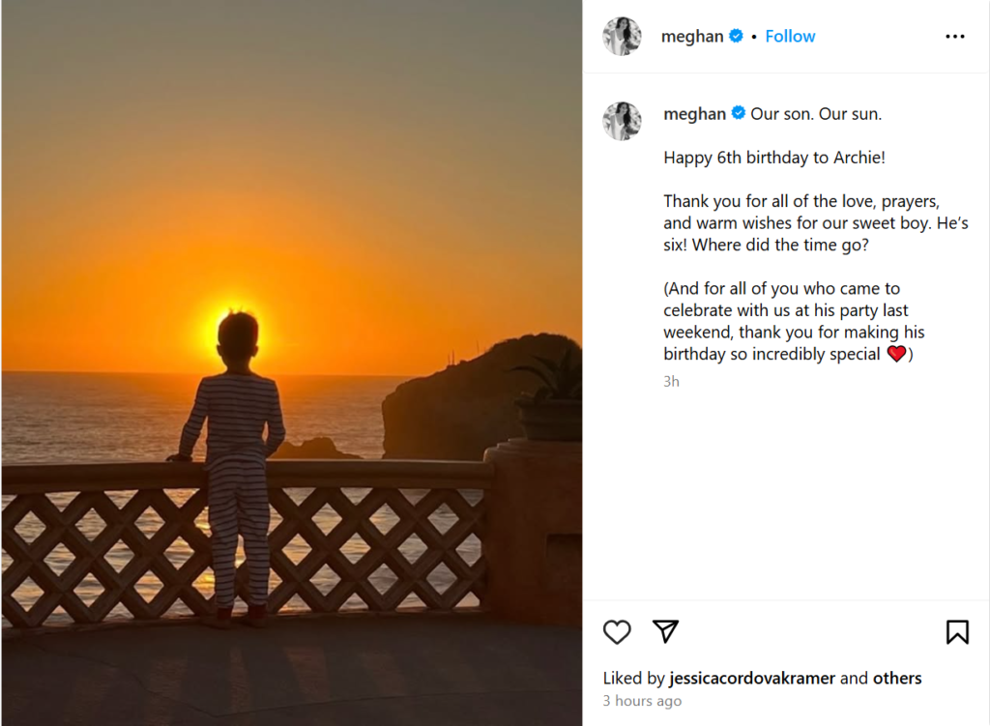Click the verified badge beside the caption username
This screenshot has height=726, width=990.
(x=739, y=114)
